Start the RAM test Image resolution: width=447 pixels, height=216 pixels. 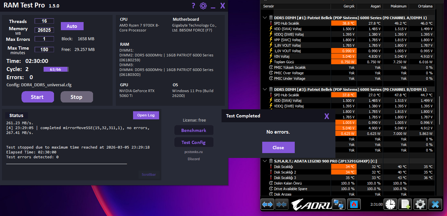tap(38, 97)
